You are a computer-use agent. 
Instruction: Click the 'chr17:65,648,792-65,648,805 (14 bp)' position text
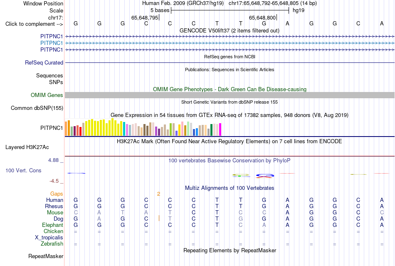(x=273, y=3)
